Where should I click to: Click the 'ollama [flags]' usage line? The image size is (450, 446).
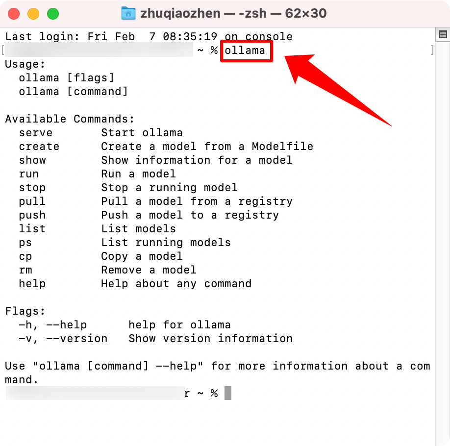tap(67, 78)
